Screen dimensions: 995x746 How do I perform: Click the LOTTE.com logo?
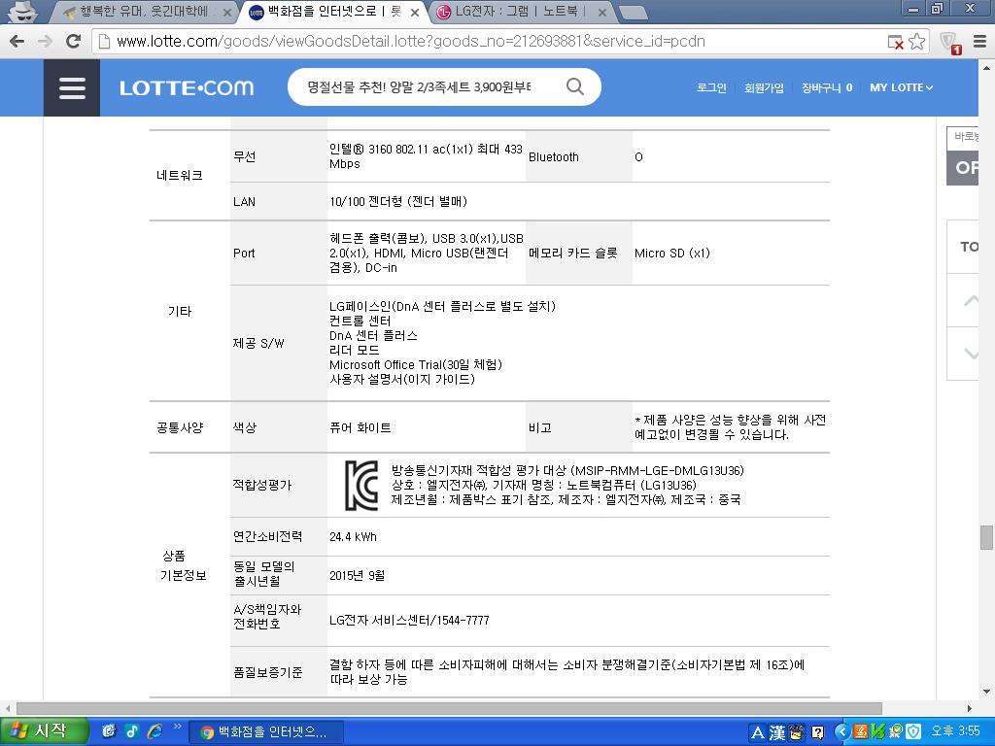(x=187, y=87)
